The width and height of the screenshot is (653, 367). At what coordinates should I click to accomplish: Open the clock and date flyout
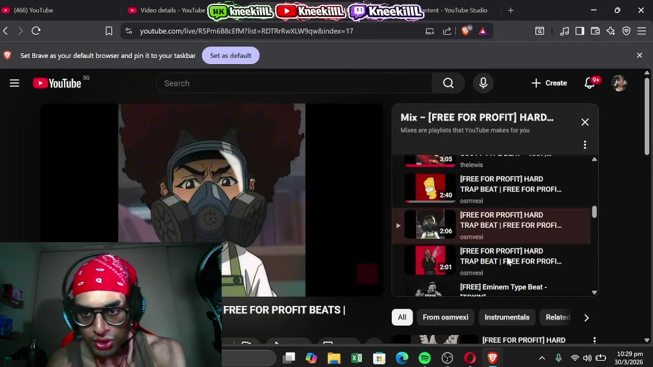(x=630, y=358)
